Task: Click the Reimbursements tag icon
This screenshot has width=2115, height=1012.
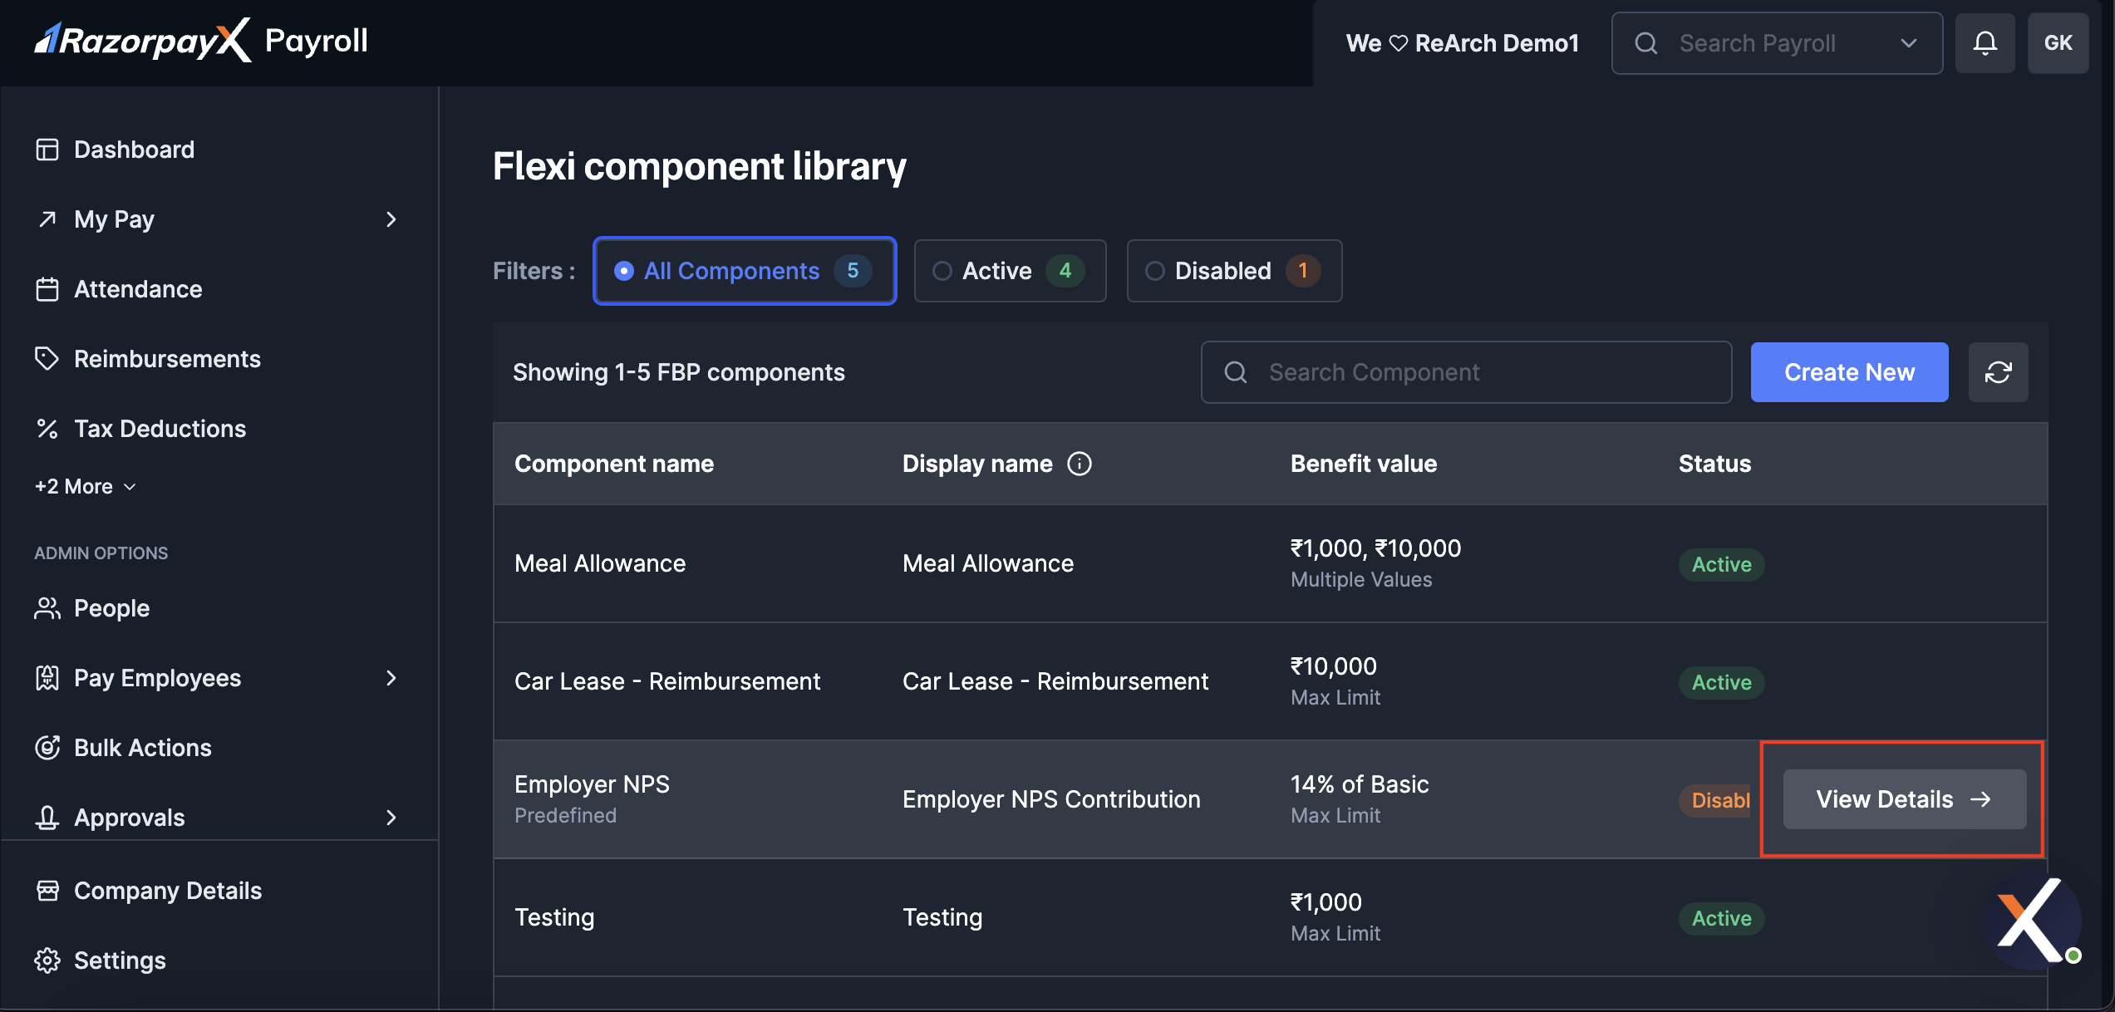Action: pyautogui.click(x=47, y=359)
